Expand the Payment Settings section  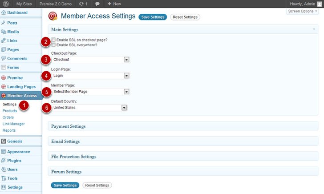tap(183, 126)
